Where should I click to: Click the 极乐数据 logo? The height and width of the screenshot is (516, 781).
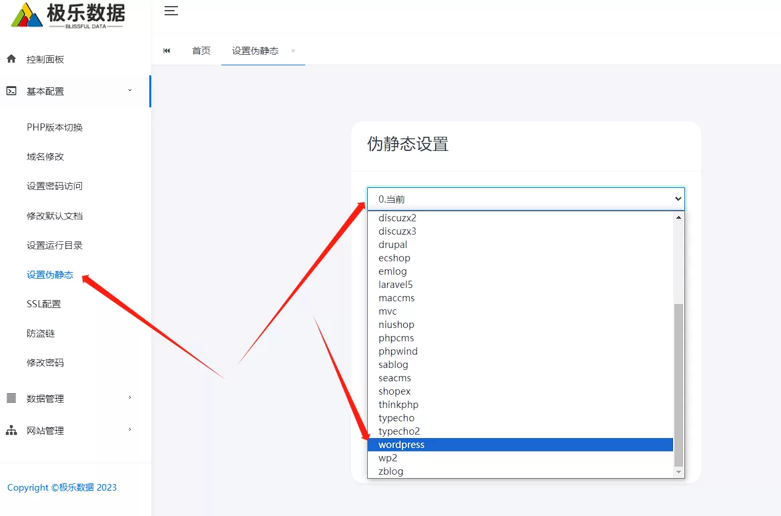68,15
